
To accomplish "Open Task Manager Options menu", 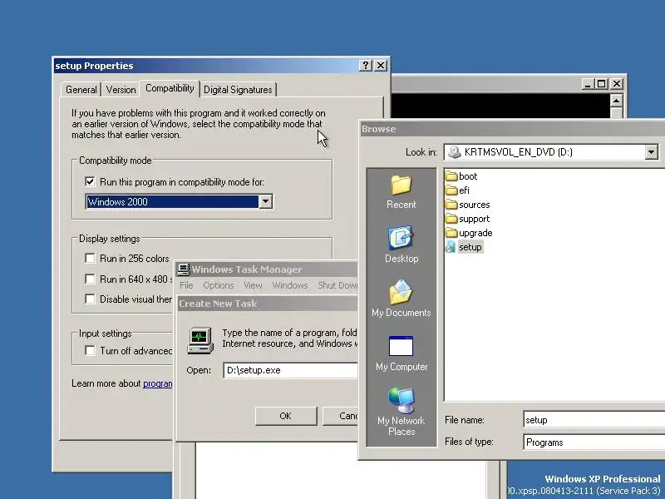I will 219,285.
